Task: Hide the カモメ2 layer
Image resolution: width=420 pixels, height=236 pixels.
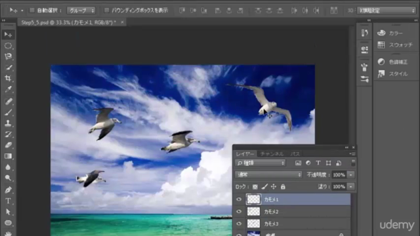Action: (239, 212)
